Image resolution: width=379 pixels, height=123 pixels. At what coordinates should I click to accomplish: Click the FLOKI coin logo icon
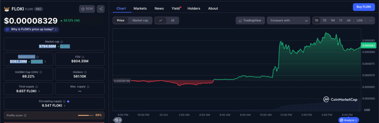(x=7, y=9)
